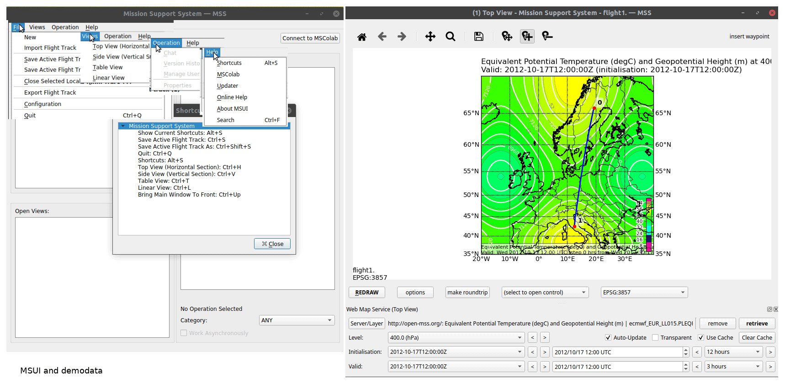The height and width of the screenshot is (384, 785).
Task: Uncheck the Use Cache option
Action: [701, 338]
